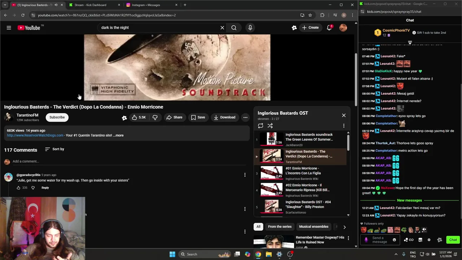Toggle shuffle playlist in the playlist panel

pos(270,126)
